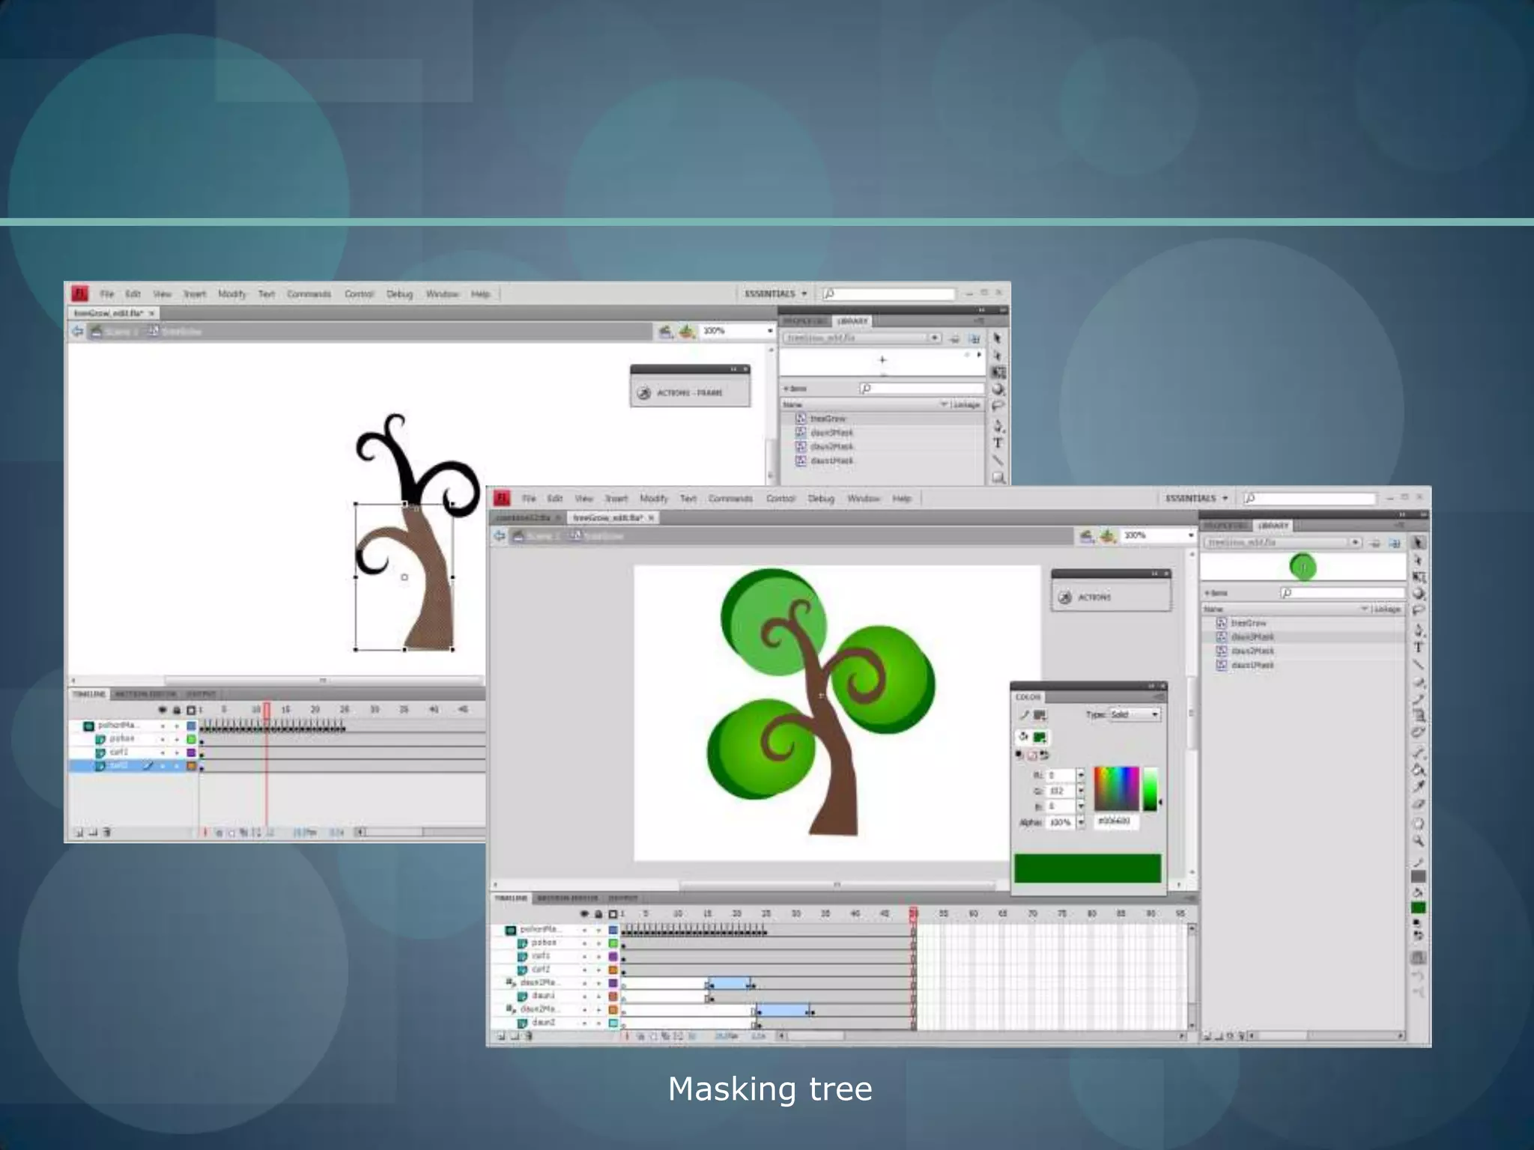Screen dimensions: 1534x1150
Task: Open the ESSENTIALS workspace dropdown in front window
Action: point(1197,499)
